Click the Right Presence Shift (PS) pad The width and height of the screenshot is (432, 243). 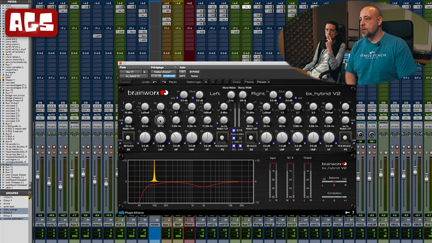click(345, 137)
